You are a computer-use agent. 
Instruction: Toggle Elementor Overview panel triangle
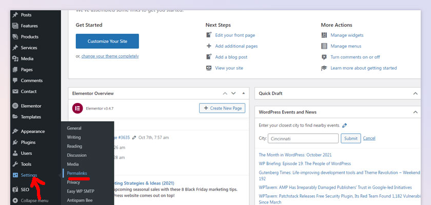243,93
